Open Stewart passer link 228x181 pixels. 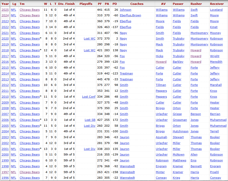pos(178,137)
